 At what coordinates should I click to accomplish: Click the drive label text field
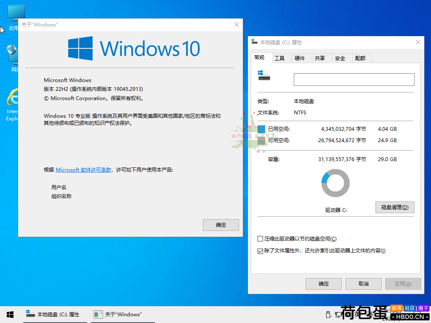(x=354, y=79)
